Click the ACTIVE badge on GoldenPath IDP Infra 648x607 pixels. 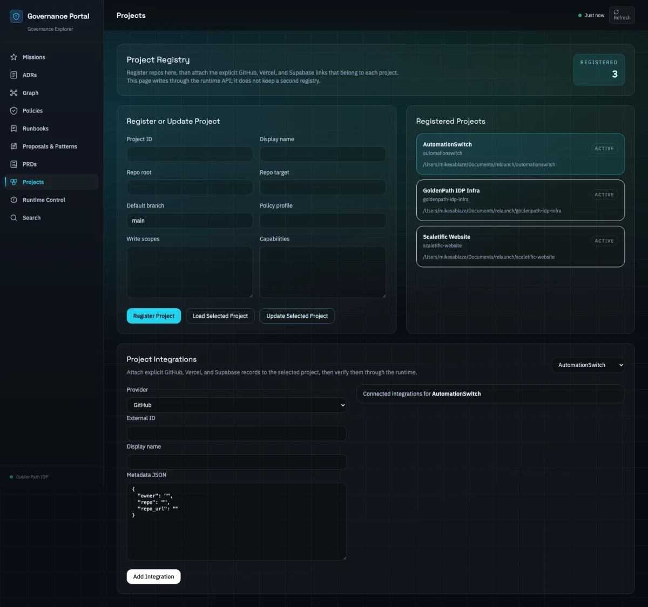click(604, 195)
